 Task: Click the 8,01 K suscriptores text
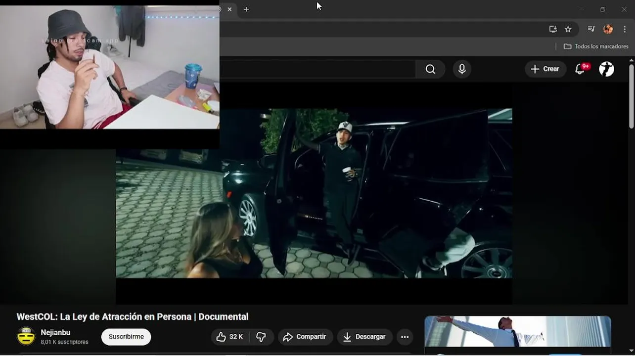tap(64, 342)
